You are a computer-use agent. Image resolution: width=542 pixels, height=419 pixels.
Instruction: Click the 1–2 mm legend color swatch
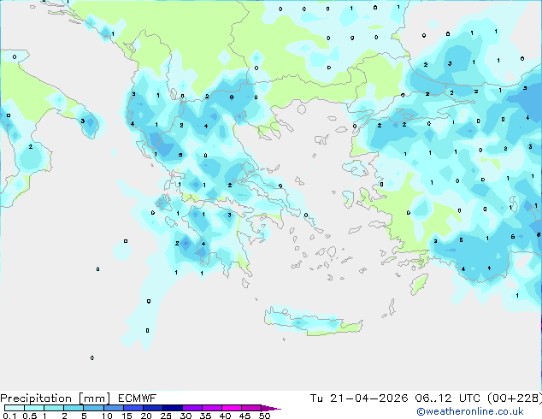click(x=54, y=408)
